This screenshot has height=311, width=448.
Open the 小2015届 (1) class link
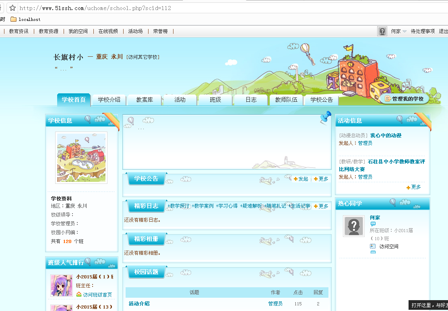(95, 277)
